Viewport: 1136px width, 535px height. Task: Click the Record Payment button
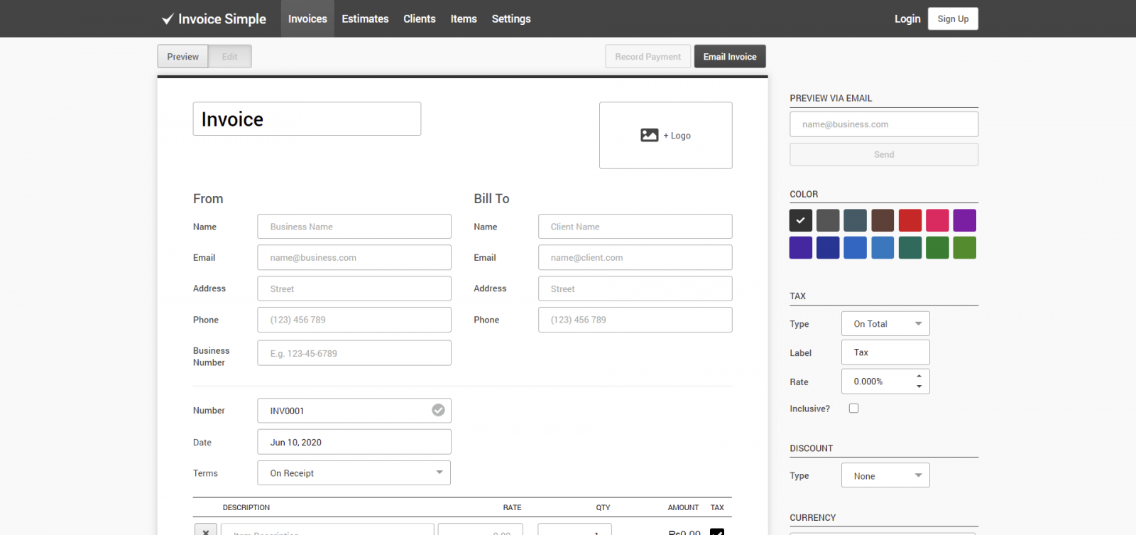tap(648, 56)
